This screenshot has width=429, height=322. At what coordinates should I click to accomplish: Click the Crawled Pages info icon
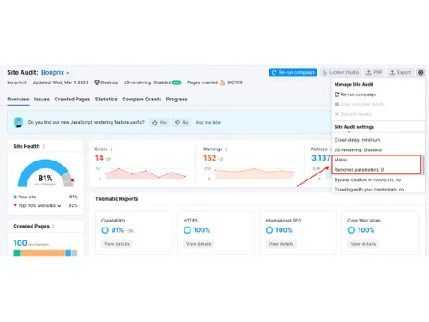coord(53,226)
